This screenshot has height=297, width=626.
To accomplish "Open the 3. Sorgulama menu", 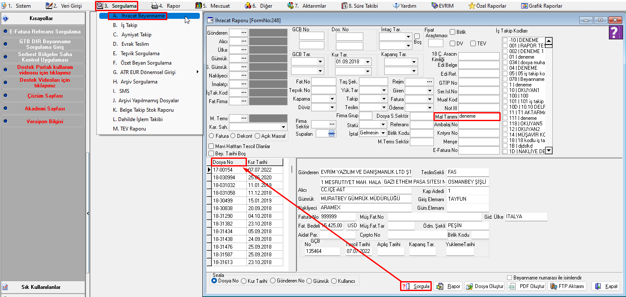I will (x=117, y=6).
